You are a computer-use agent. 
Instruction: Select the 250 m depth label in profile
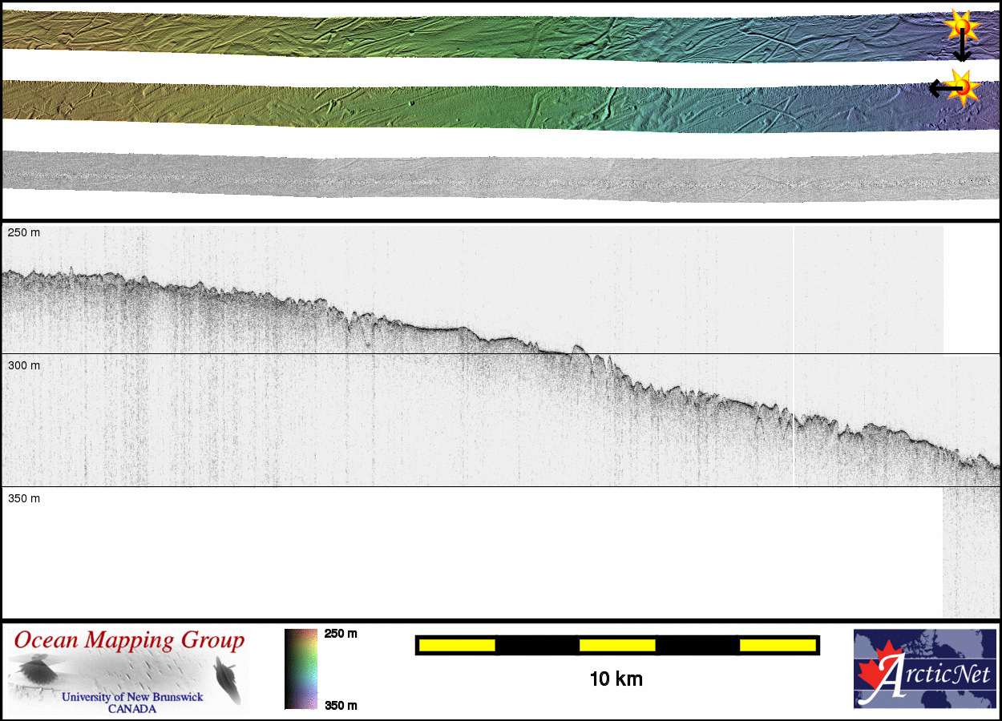point(23,232)
